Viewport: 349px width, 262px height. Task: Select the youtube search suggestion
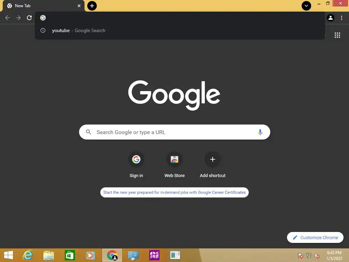[x=180, y=30]
